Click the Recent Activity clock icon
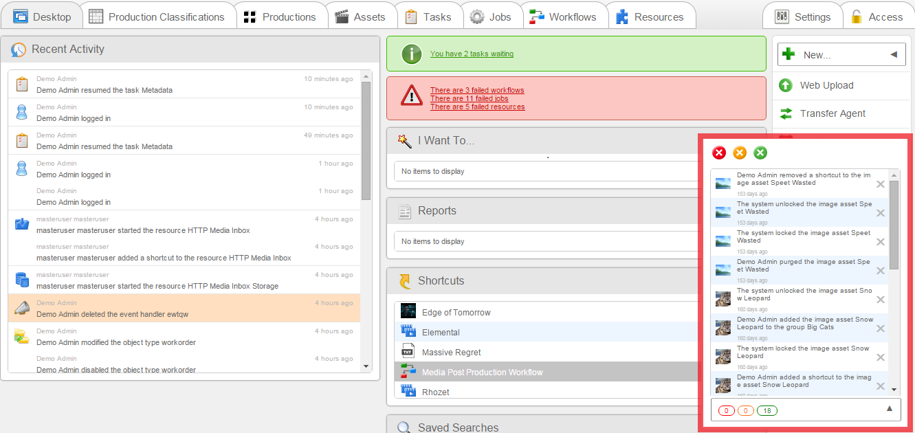The width and height of the screenshot is (915, 433). coord(19,49)
